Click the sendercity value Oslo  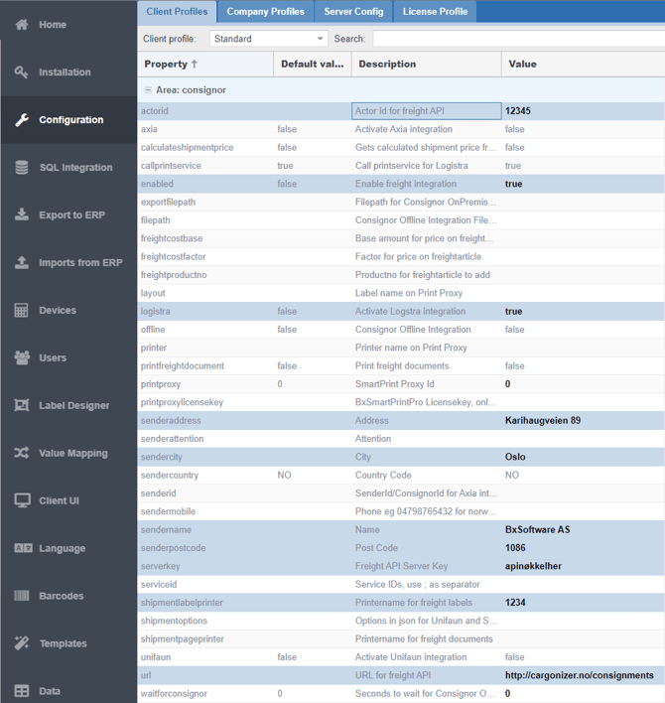(x=515, y=457)
